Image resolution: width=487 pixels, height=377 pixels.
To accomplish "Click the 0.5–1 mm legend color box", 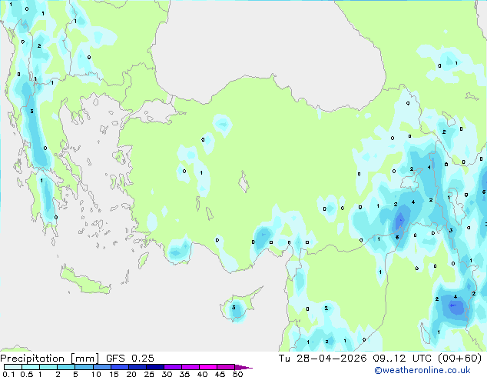I will 31,367.
